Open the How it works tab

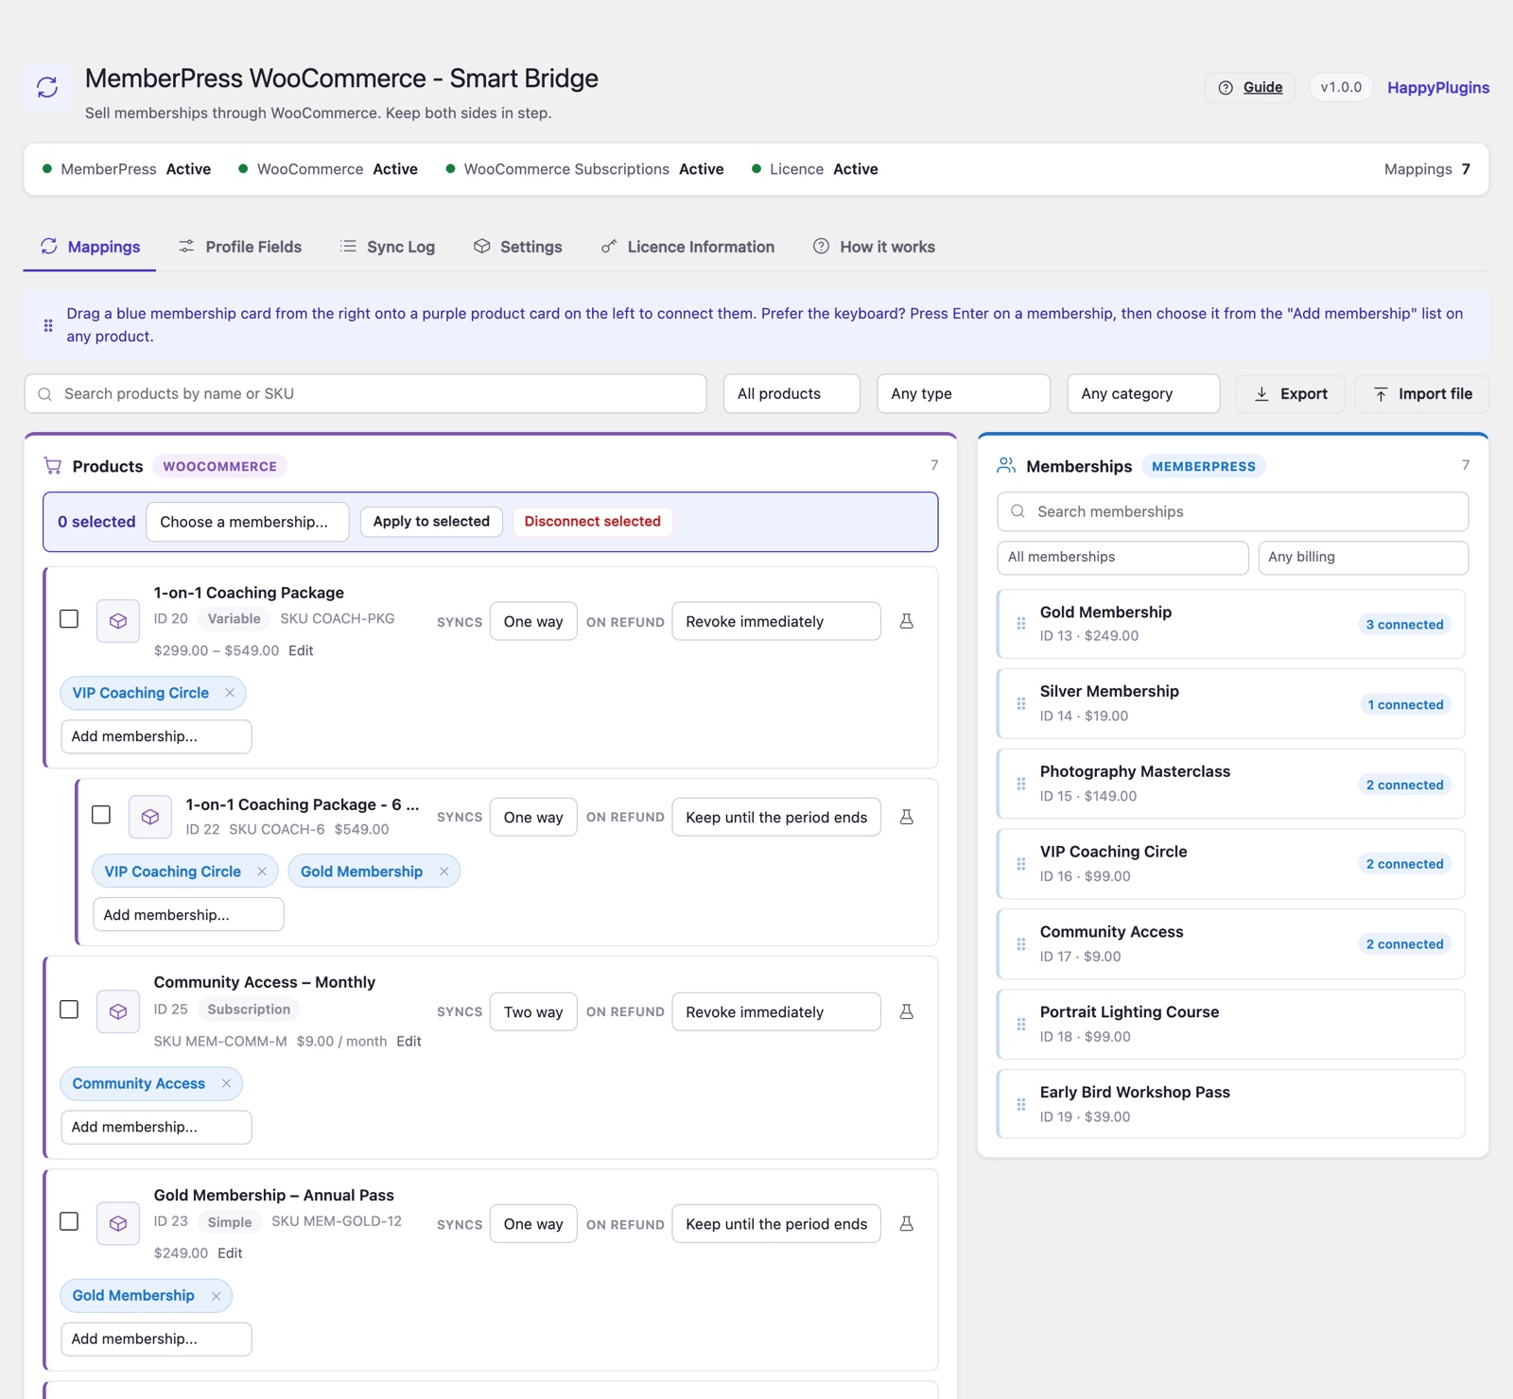(x=874, y=247)
